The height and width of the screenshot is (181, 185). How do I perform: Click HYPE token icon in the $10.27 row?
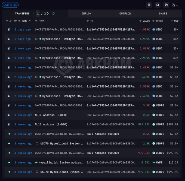click(154, 162)
